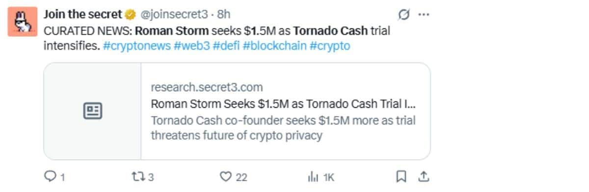Open the link card's article placeholder thumbnail
Viewport: 589px width, 192px height.
(92, 111)
